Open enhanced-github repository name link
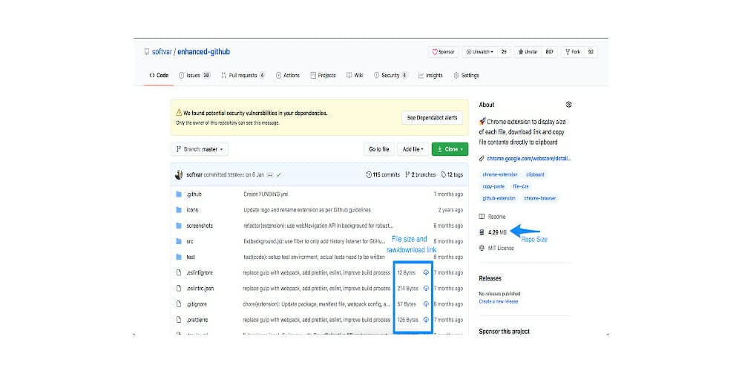The width and height of the screenshot is (742, 371). [204, 52]
